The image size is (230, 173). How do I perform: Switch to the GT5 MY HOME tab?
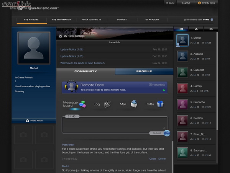[31, 20]
